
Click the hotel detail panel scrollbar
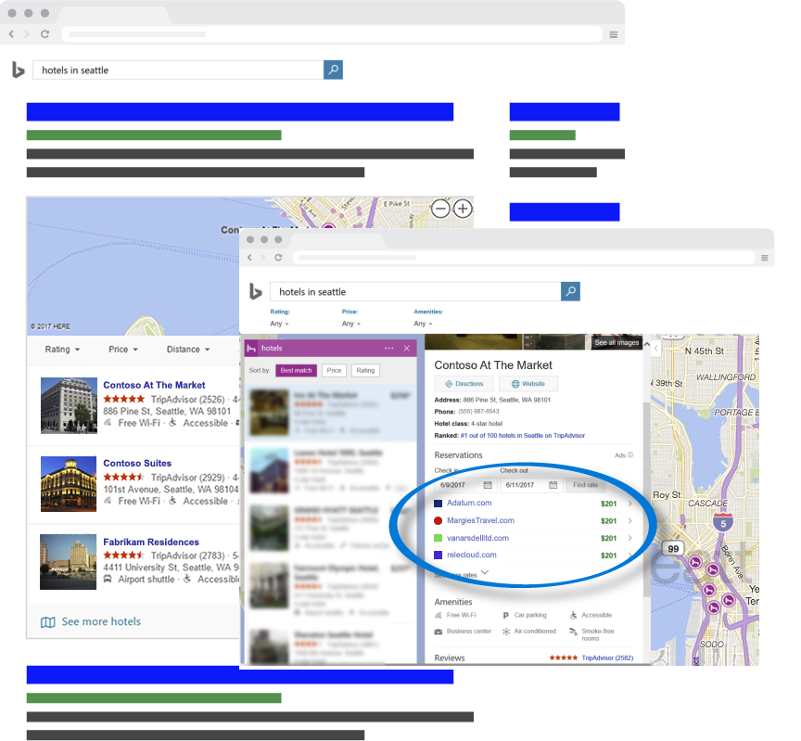pyautogui.click(x=647, y=498)
